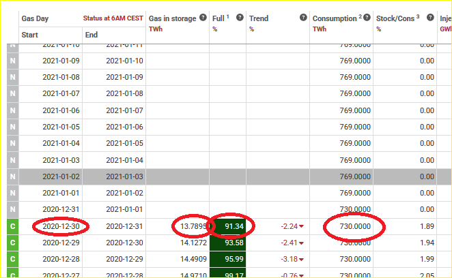Sort by the Trend column header
The width and height of the screenshot is (452, 278).
259,18
